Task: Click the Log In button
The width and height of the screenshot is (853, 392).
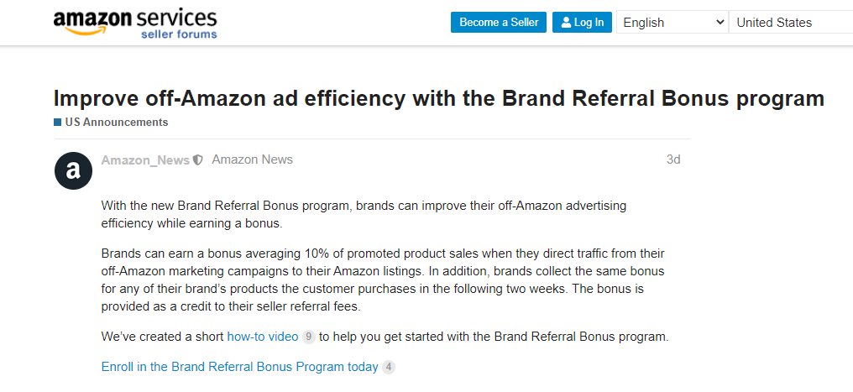Action: pos(582,23)
